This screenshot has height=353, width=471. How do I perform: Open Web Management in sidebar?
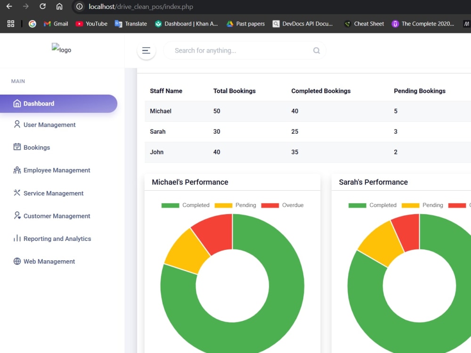[44, 261]
